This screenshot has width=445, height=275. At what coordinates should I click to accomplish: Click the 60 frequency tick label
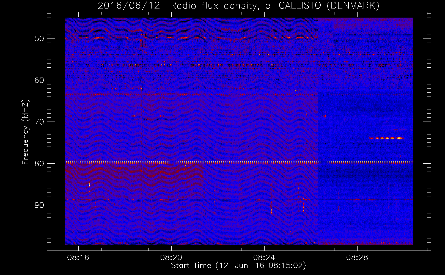point(39,80)
